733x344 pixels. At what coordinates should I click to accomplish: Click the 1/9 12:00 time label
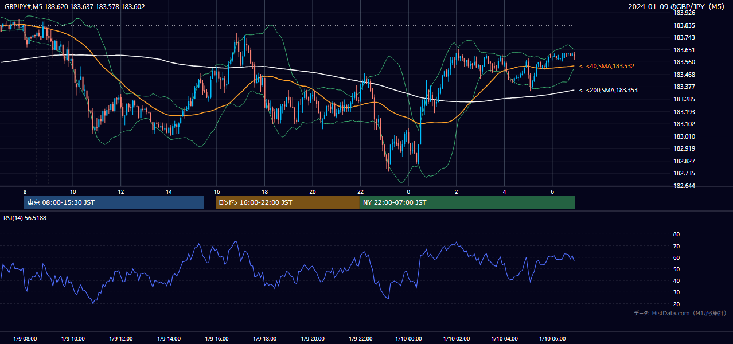[x=121, y=339]
